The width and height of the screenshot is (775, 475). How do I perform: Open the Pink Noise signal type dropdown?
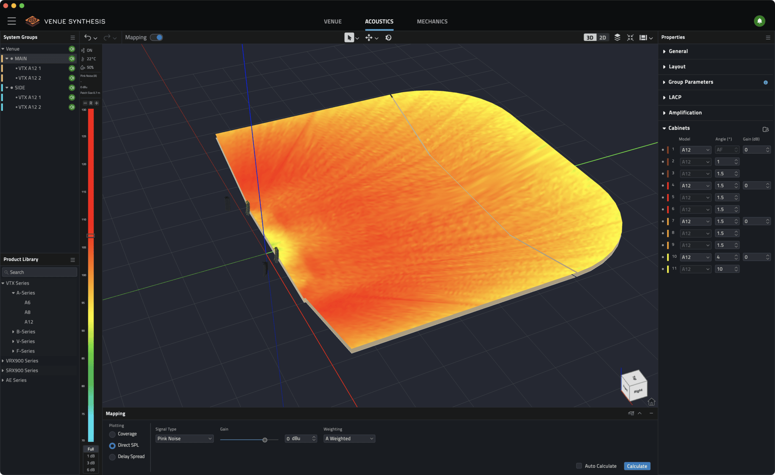click(184, 438)
